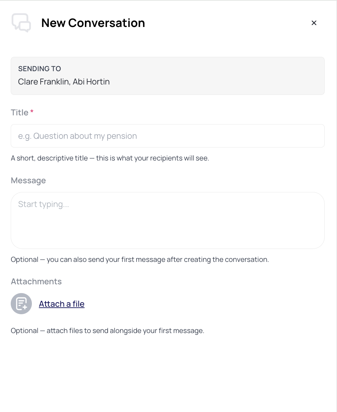Focus the Title input field
This screenshot has width=337, height=412.
pyautogui.click(x=168, y=136)
